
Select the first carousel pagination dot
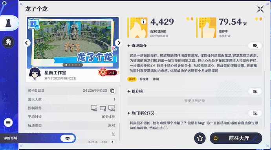click(x=66, y=65)
